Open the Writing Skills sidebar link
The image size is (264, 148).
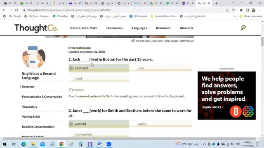(x=31, y=117)
